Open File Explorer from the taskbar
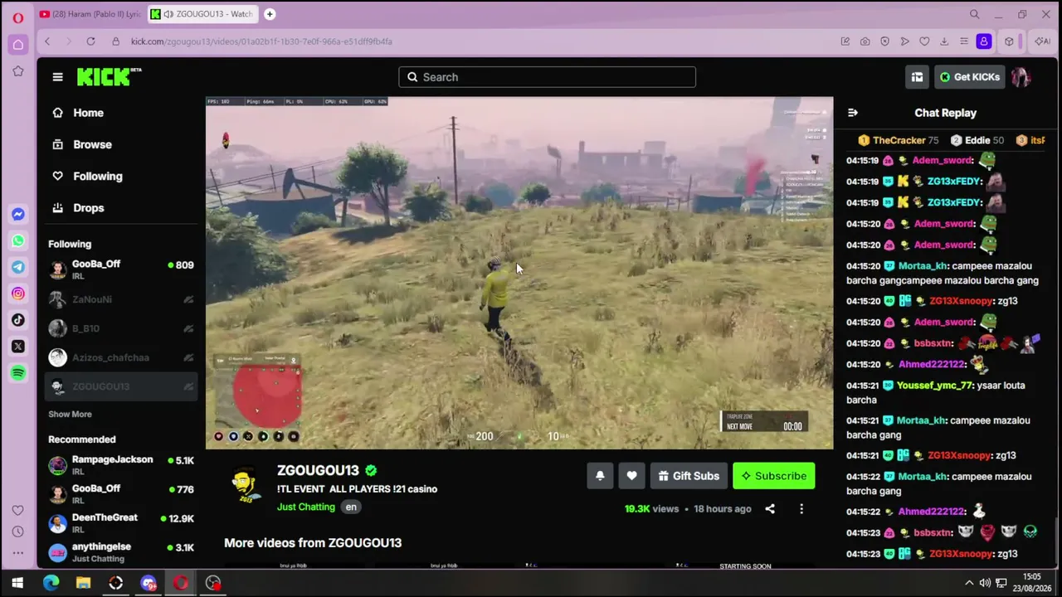This screenshot has height=597, width=1062. click(x=83, y=583)
